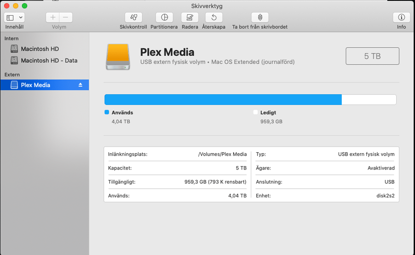Click the Radera erase icon
This screenshot has height=255, width=415.
pyautogui.click(x=190, y=17)
